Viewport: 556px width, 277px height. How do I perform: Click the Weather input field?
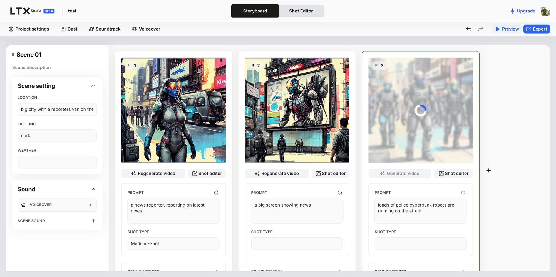57,162
